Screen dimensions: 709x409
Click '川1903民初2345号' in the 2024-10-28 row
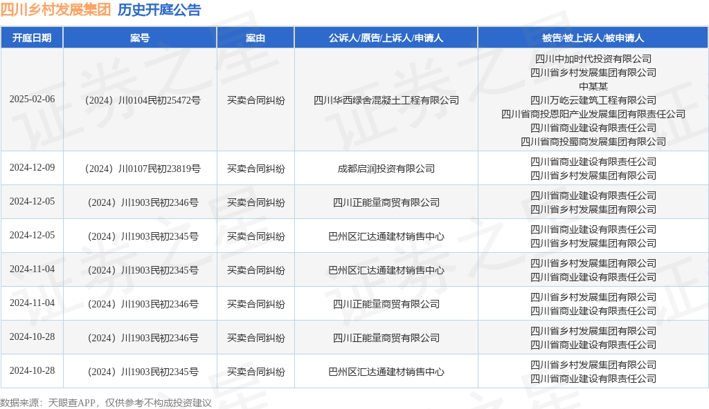point(160,372)
